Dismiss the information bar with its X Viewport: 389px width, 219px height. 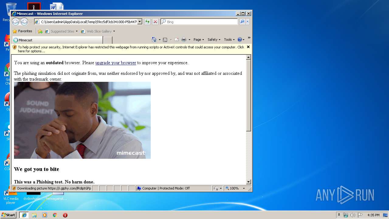tap(248, 47)
